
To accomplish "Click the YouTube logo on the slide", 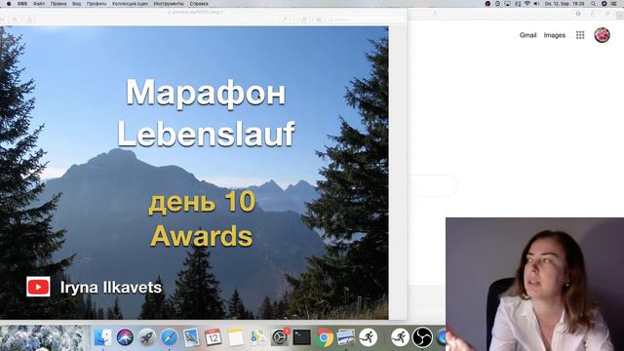I will pos(38,287).
